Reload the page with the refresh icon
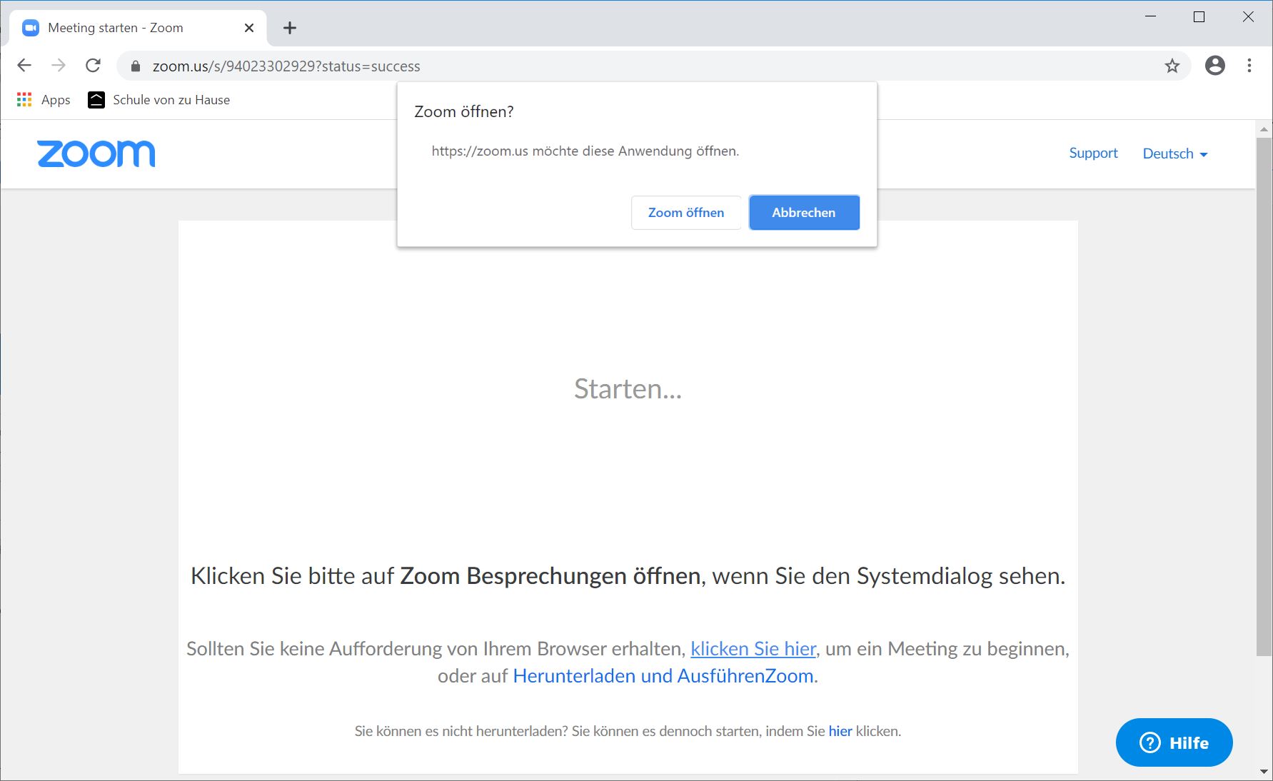The image size is (1273, 781). [93, 66]
